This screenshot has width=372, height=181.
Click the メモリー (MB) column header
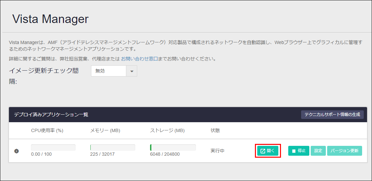click(x=105, y=130)
